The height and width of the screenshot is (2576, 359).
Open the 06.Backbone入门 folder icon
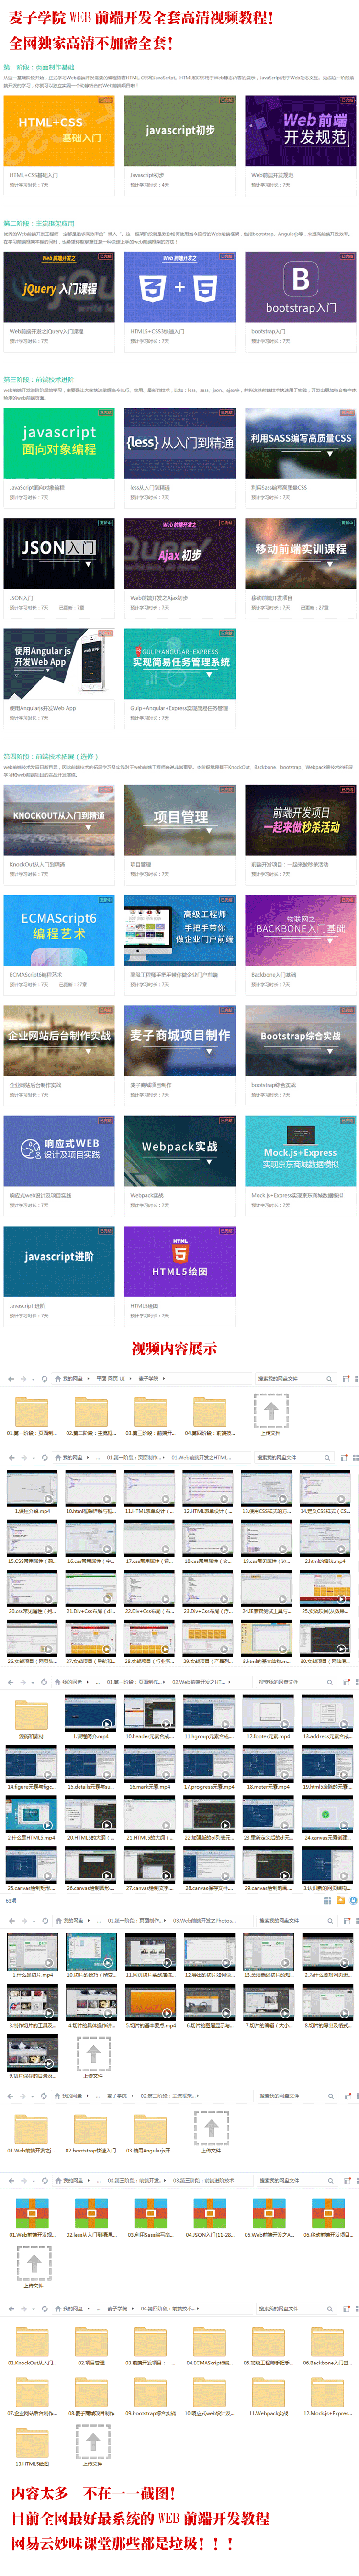tap(327, 2342)
